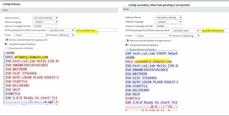
Task: Click 'Config-secondary, Other helo greeting is not synched' heading
Action: pos(159,5)
